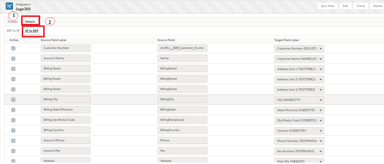The height and width of the screenshot is (164, 384).
Task: Click BillingState source field box
Action: click(182, 110)
